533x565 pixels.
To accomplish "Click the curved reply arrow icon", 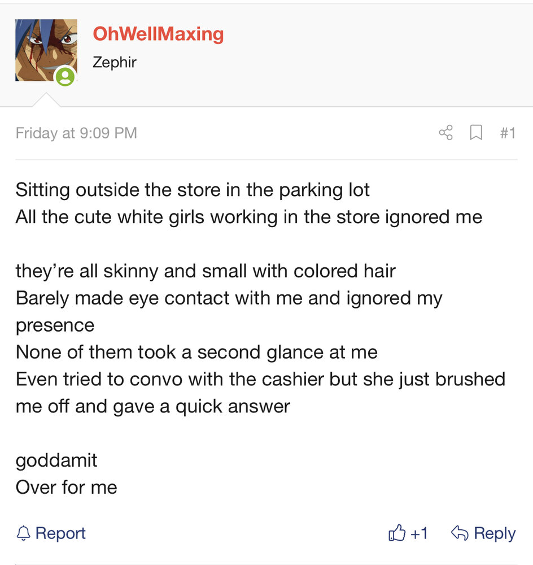I will click(460, 533).
